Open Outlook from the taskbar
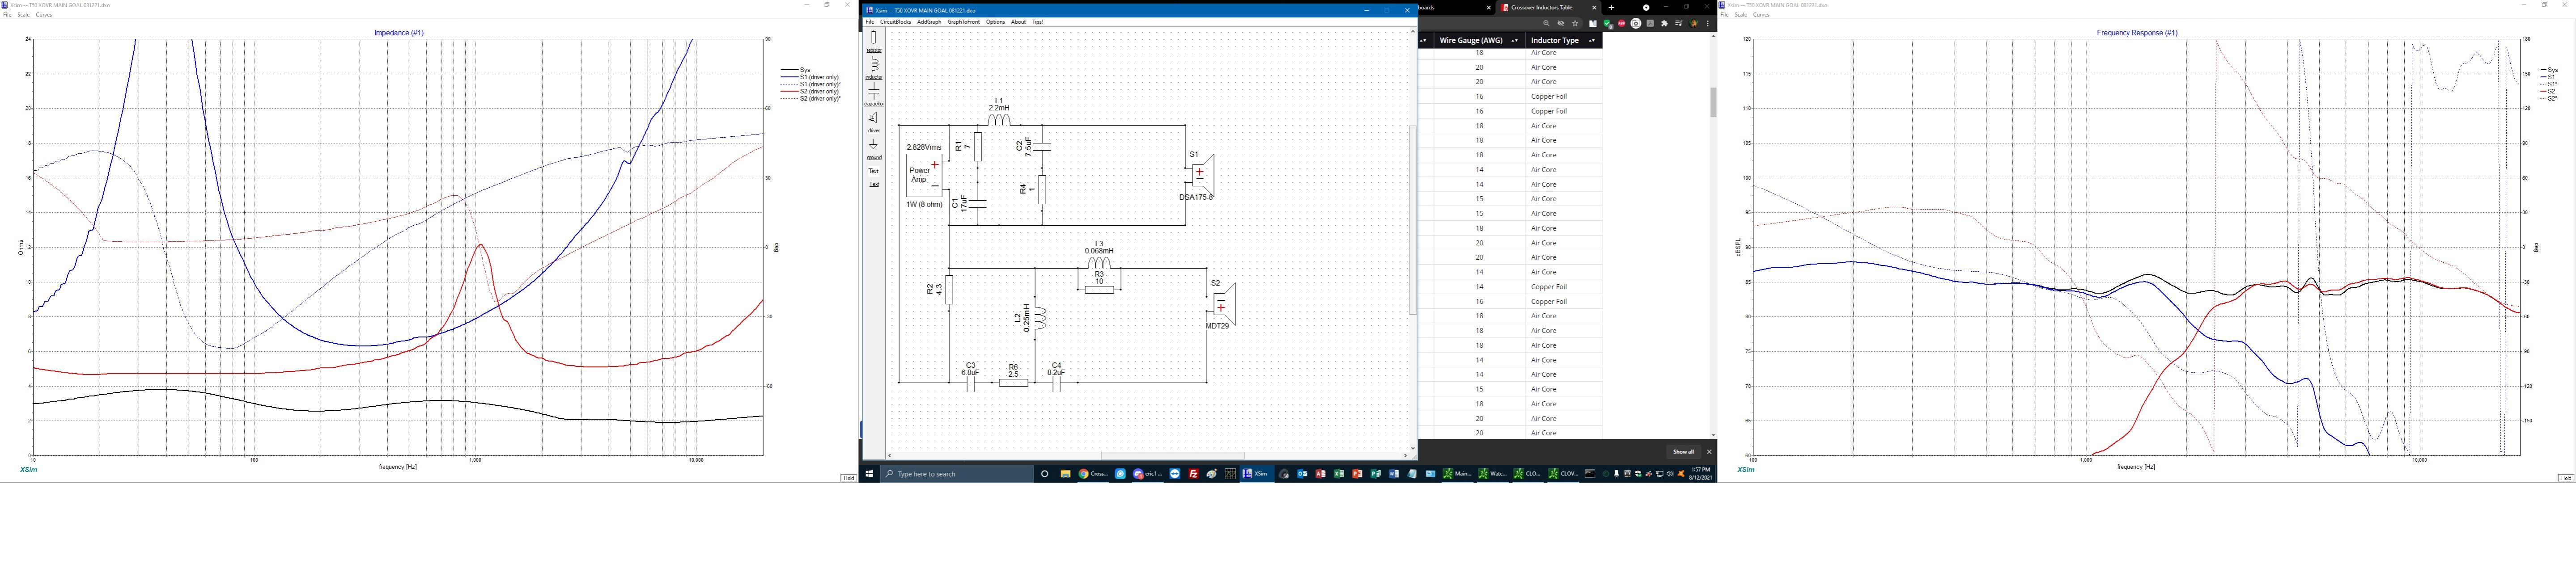 pyautogui.click(x=1302, y=474)
